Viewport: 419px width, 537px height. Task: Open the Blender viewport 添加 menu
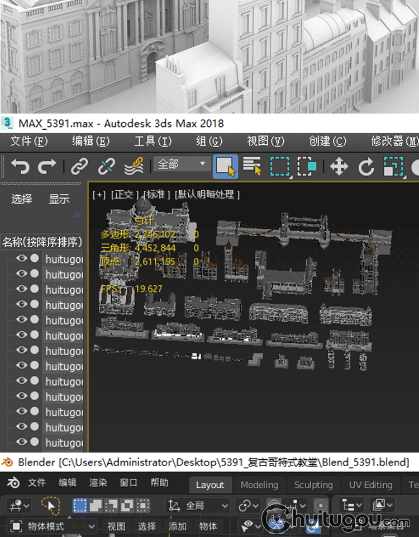tap(177, 526)
